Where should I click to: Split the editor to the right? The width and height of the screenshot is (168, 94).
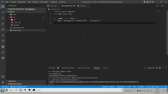coord(162,6)
